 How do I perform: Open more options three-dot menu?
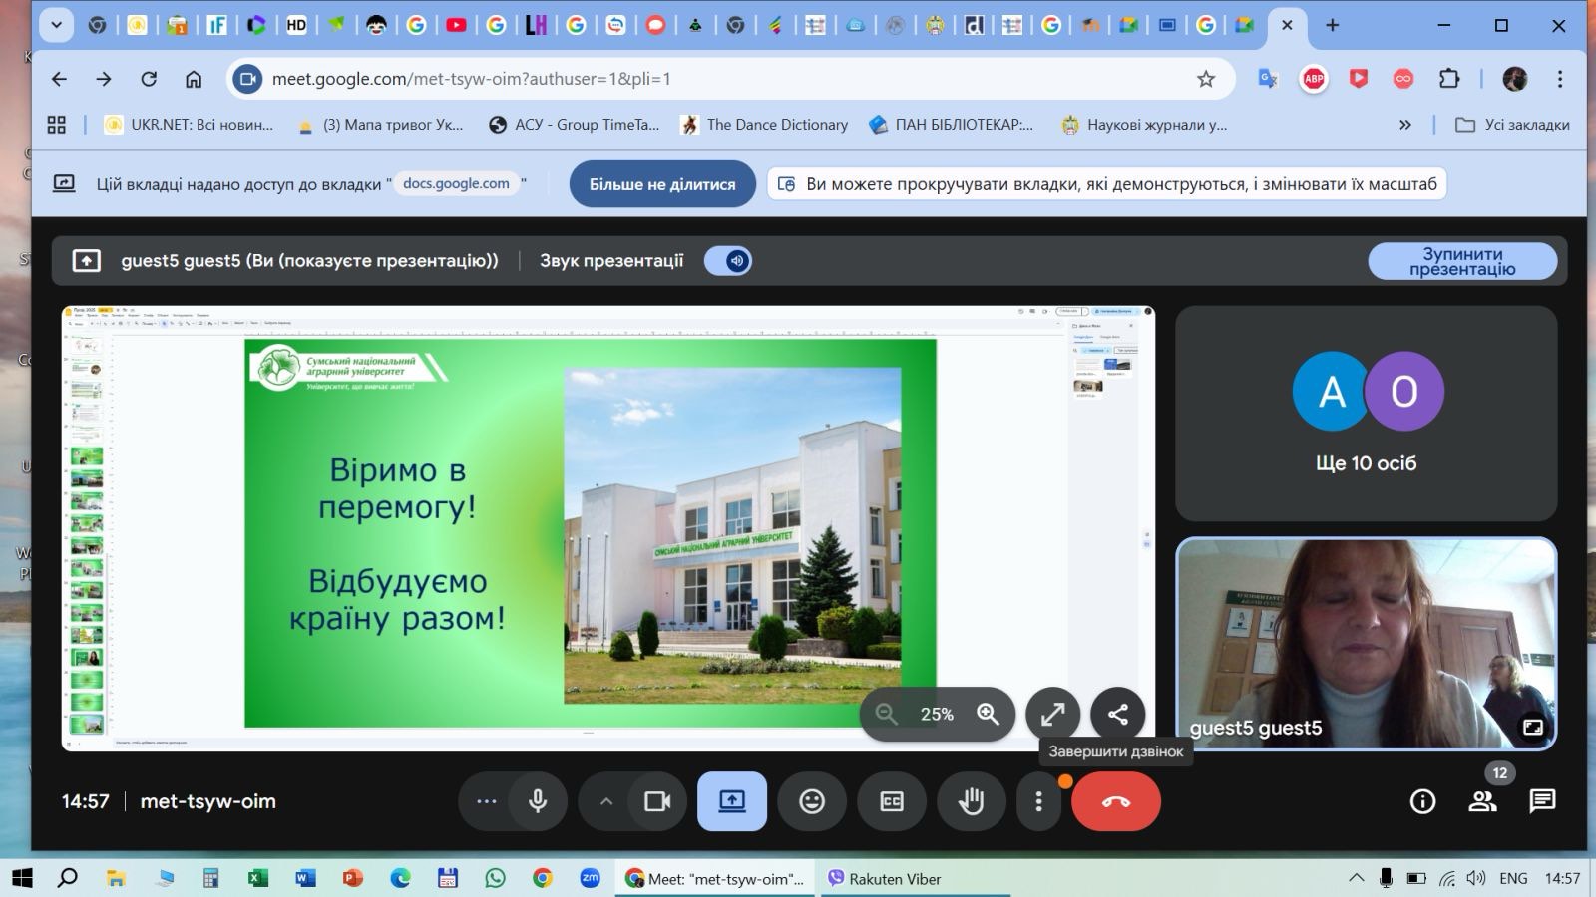[1038, 801]
